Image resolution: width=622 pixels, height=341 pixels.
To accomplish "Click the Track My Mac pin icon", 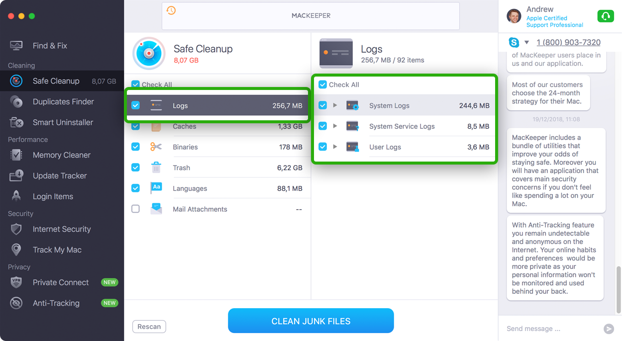I will click(16, 250).
